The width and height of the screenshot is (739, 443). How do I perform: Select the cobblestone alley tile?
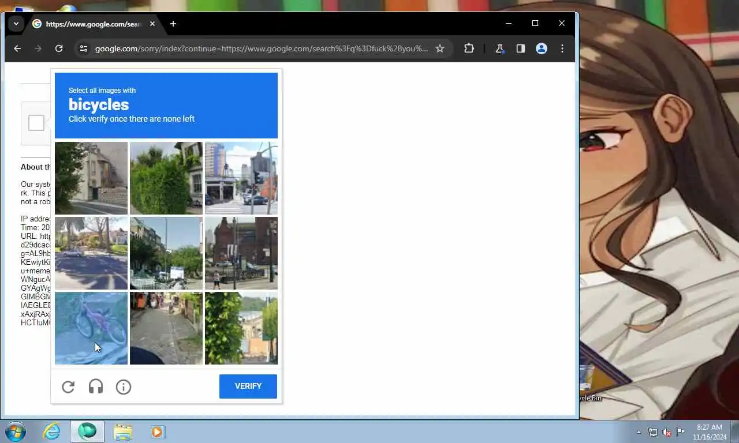pyautogui.click(x=166, y=328)
